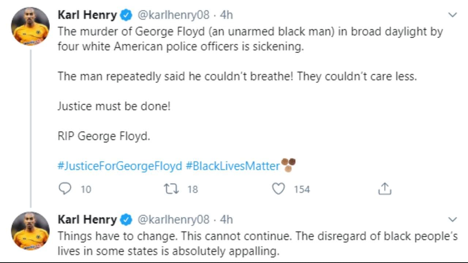Follow the #BlackLivesMatter hashtag link
This screenshot has height=263, width=468.
point(233,166)
